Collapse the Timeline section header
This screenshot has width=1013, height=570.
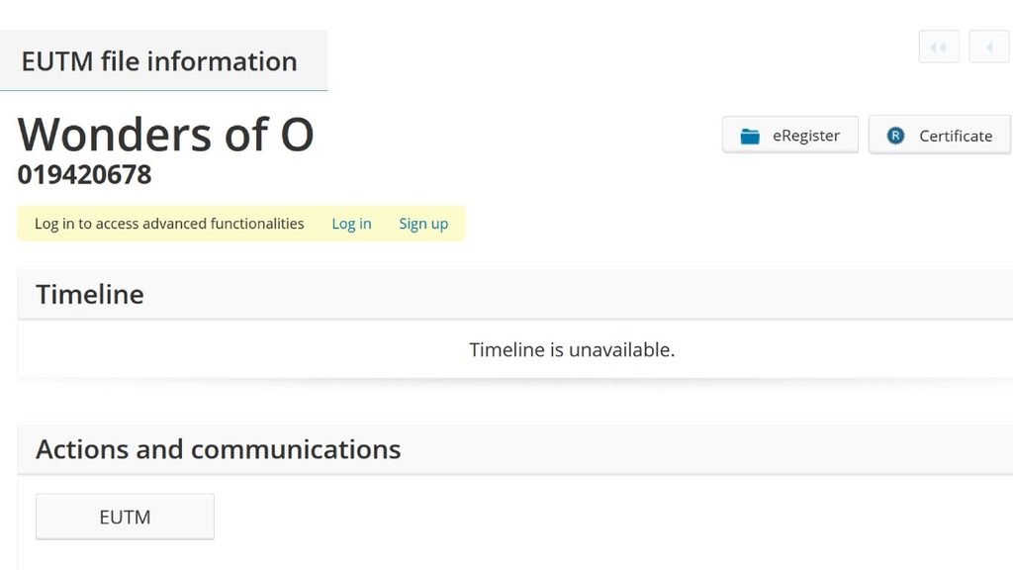tap(514, 294)
